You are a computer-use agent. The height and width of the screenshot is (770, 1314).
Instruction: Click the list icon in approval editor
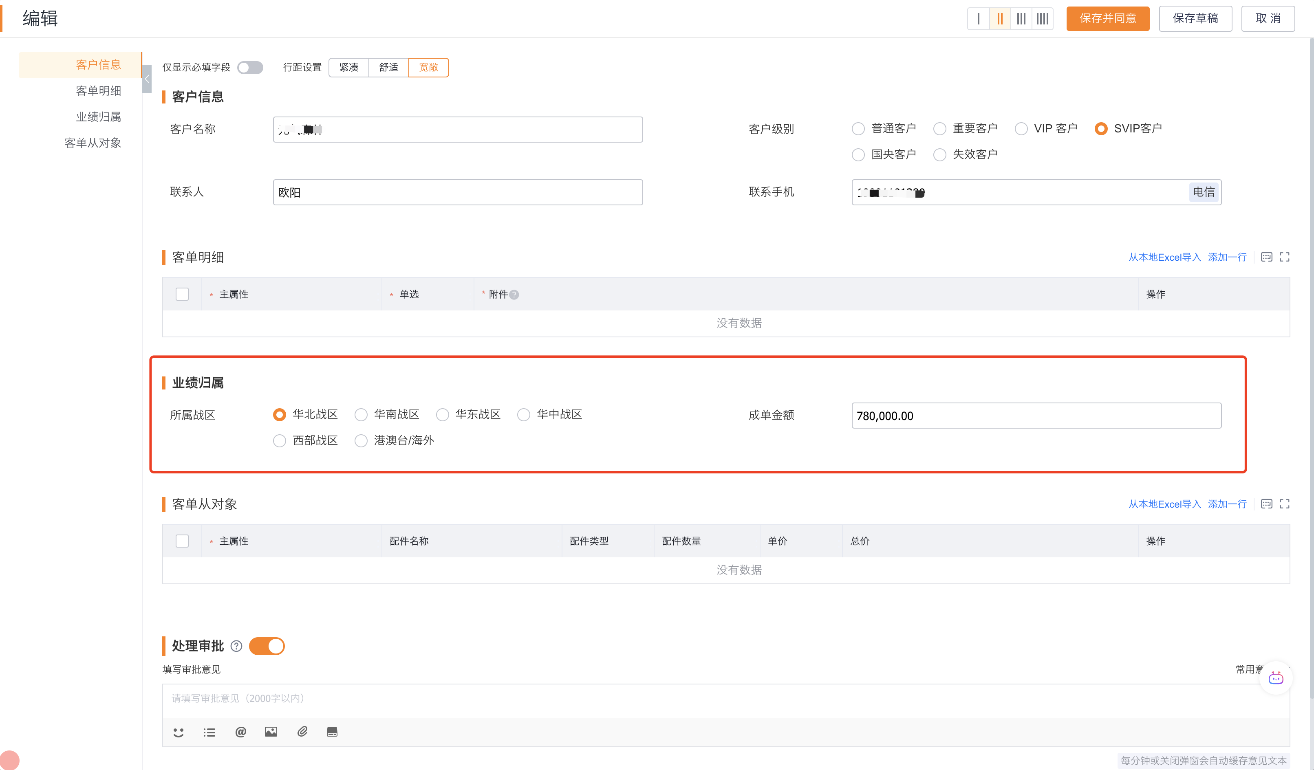click(209, 732)
